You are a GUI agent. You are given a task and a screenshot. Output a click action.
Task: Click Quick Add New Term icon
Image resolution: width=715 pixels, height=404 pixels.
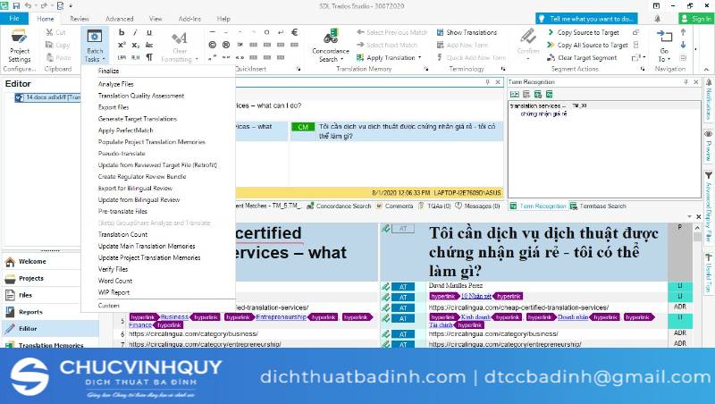point(440,57)
